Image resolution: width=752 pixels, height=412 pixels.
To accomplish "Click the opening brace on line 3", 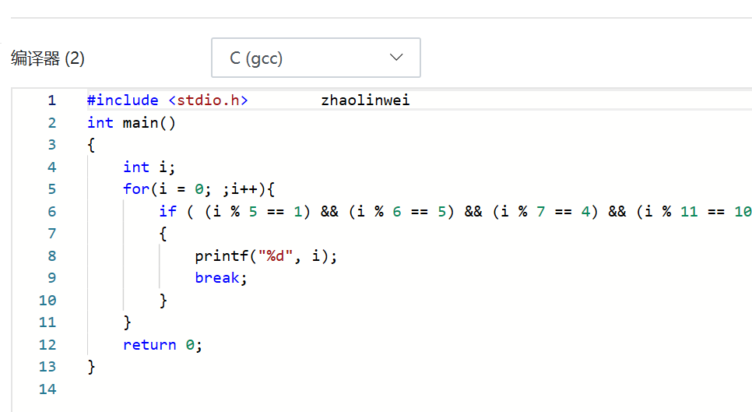I will [91, 145].
